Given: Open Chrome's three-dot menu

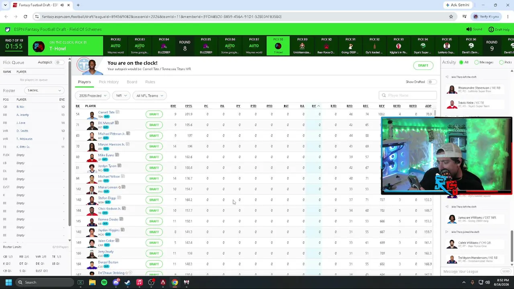Looking at the screenshot, I should [508, 16].
